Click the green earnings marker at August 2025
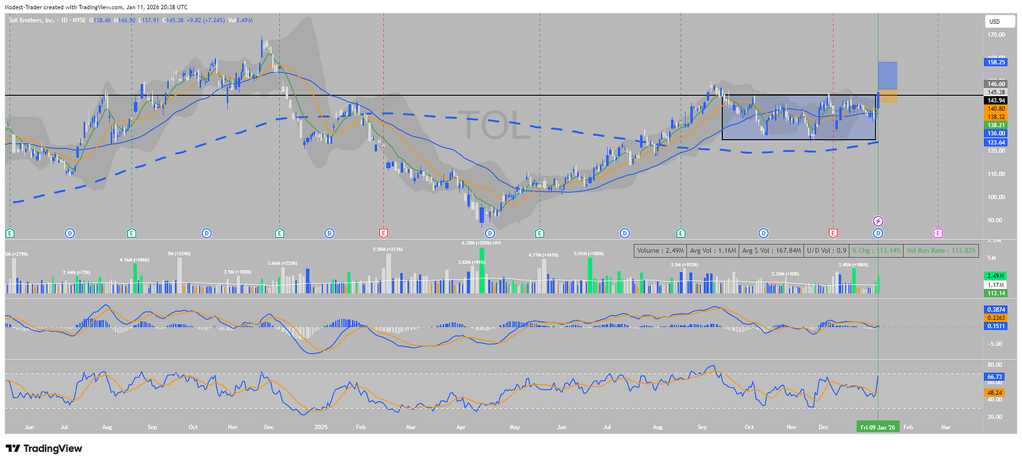Image resolution: width=1022 pixels, height=463 pixels. tap(681, 232)
